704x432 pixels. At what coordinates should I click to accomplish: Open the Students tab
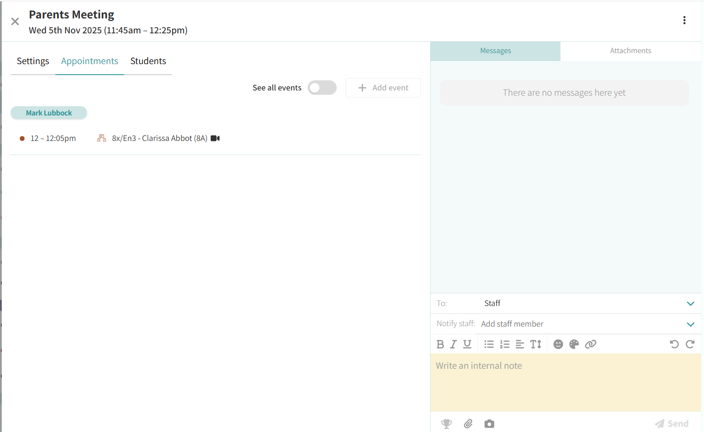tap(148, 61)
